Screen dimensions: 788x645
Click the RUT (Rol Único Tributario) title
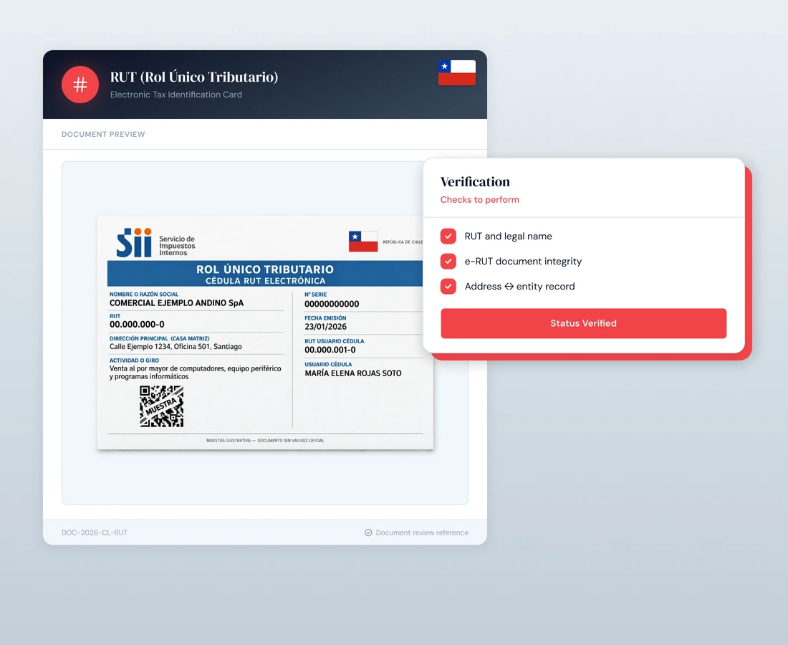point(194,77)
